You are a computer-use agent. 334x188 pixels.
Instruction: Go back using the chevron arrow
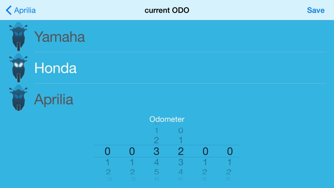click(x=8, y=10)
